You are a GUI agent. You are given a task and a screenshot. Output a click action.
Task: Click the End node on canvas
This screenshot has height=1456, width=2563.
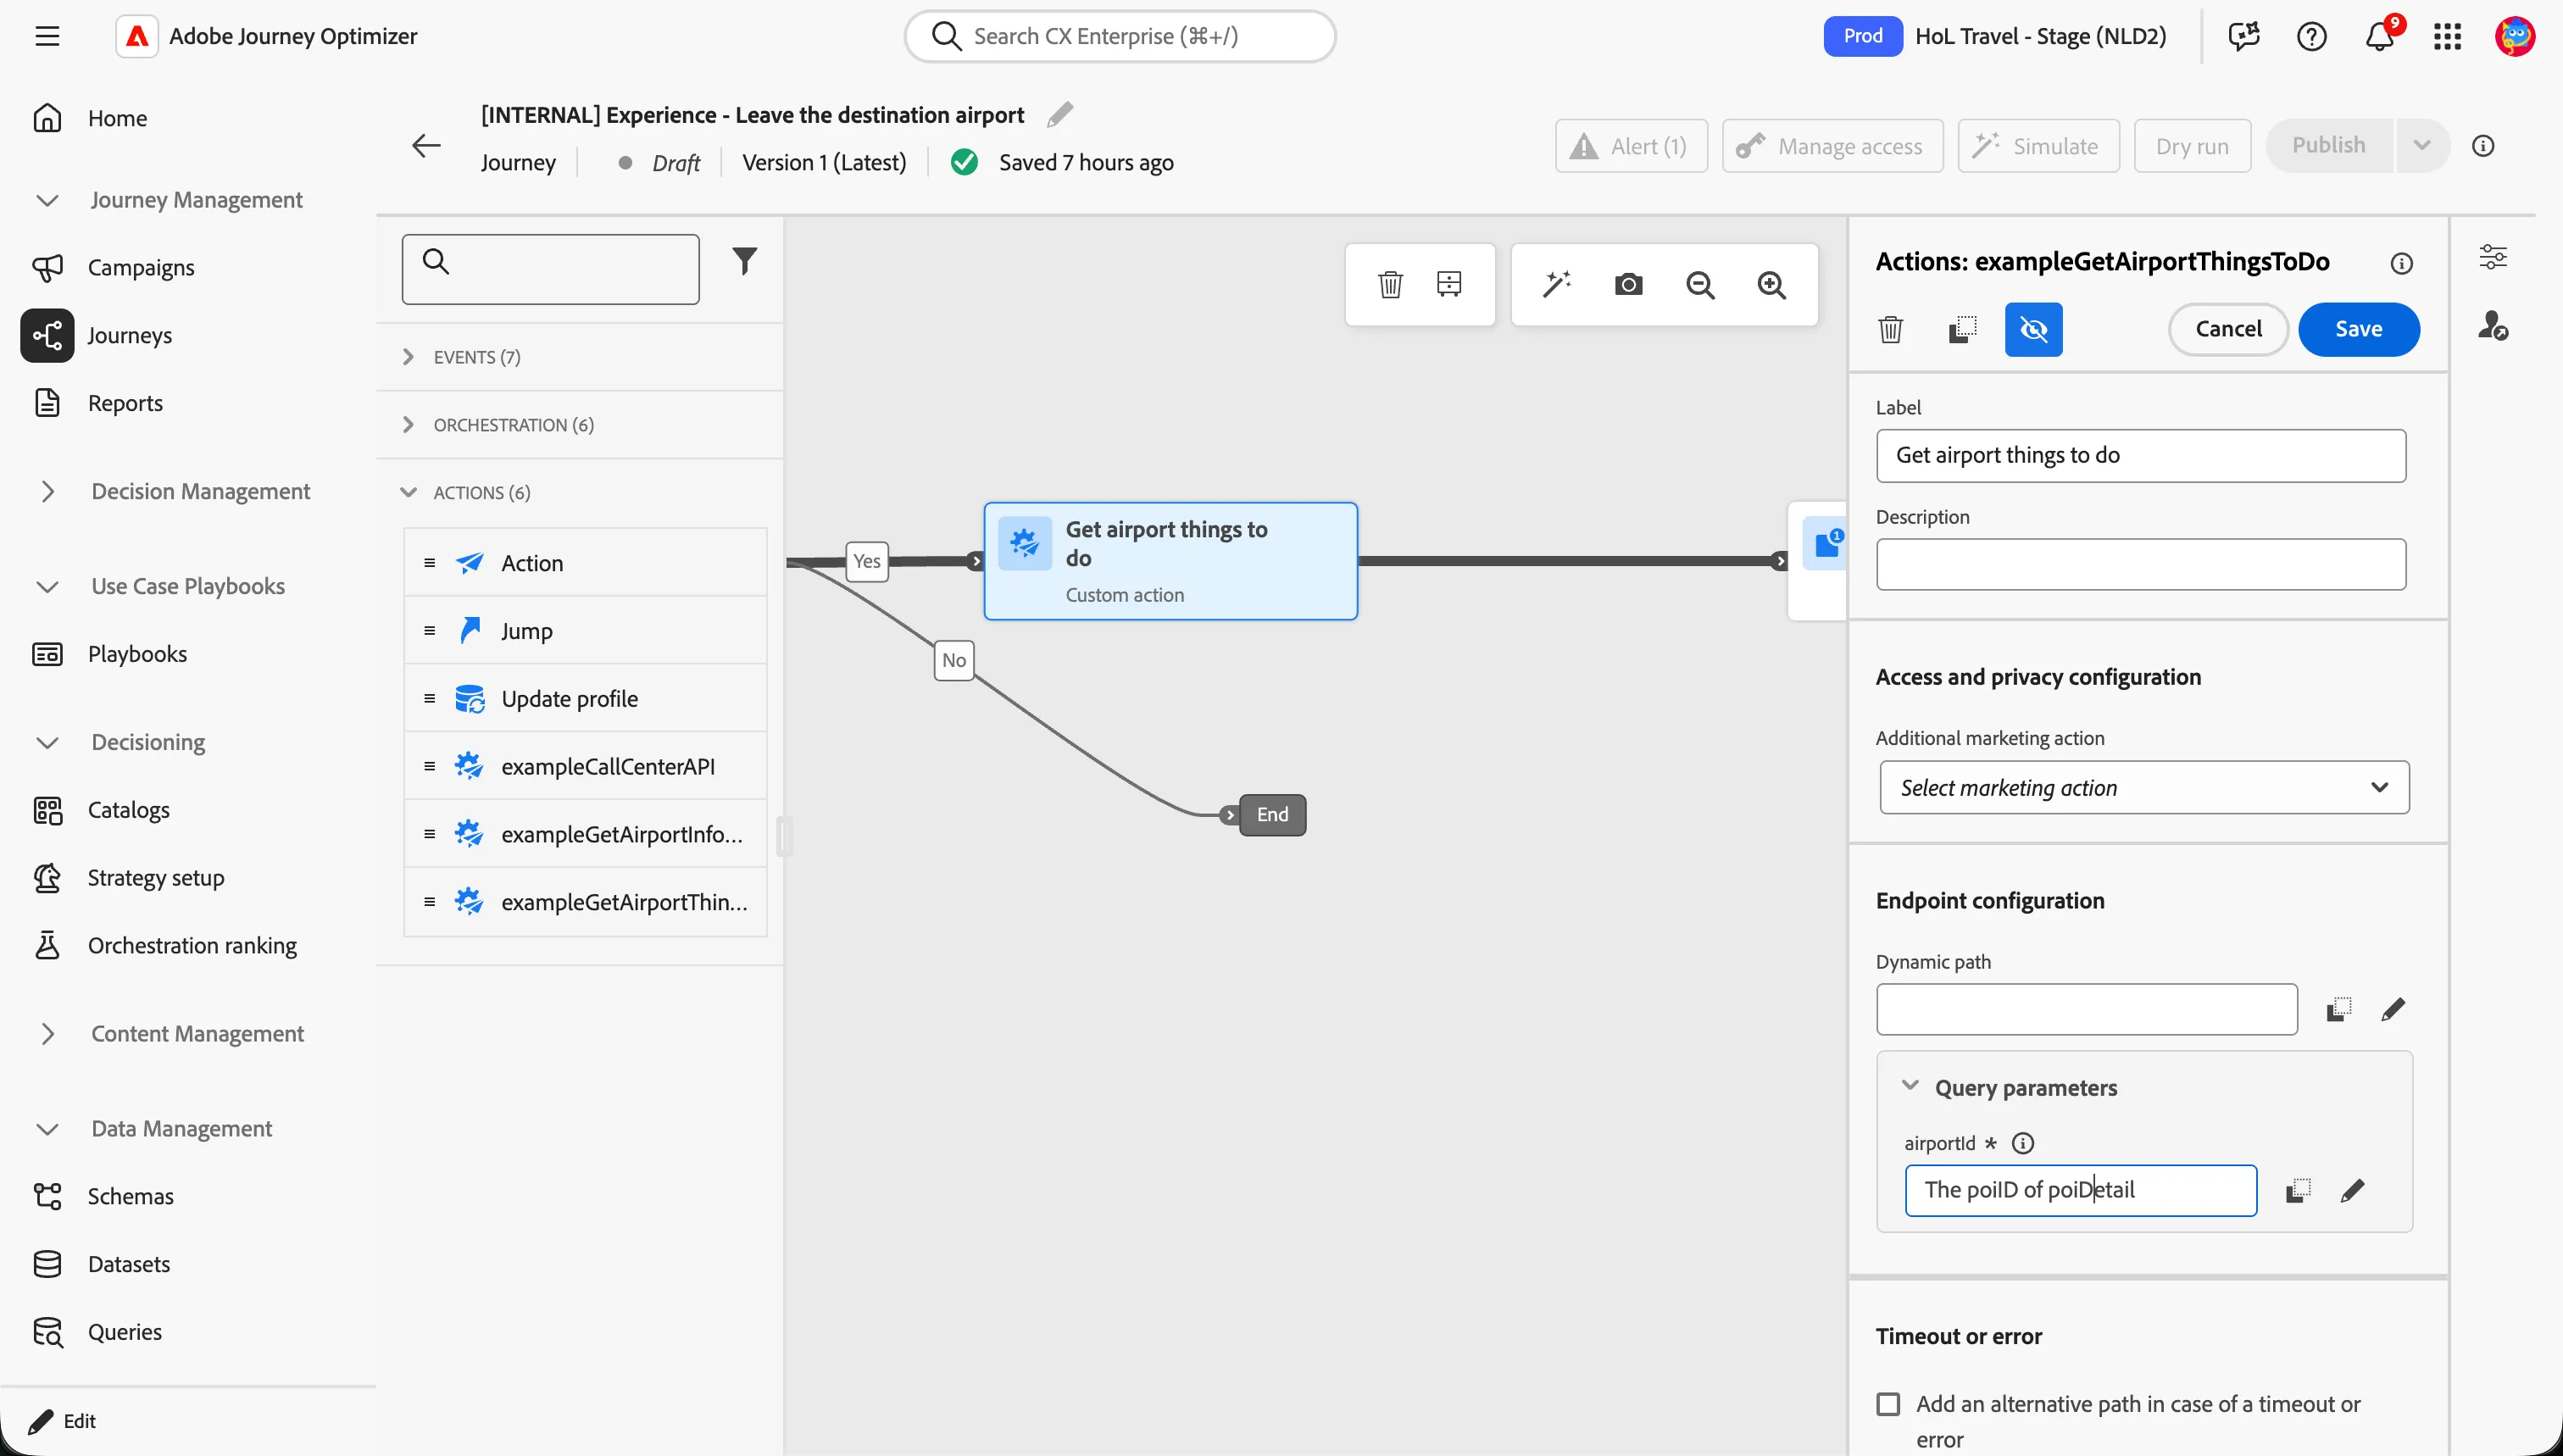(1272, 815)
